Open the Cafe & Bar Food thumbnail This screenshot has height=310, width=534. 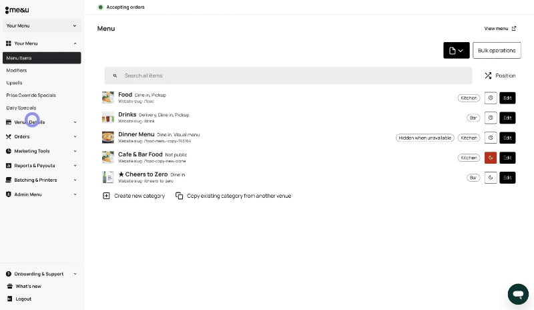tap(108, 158)
